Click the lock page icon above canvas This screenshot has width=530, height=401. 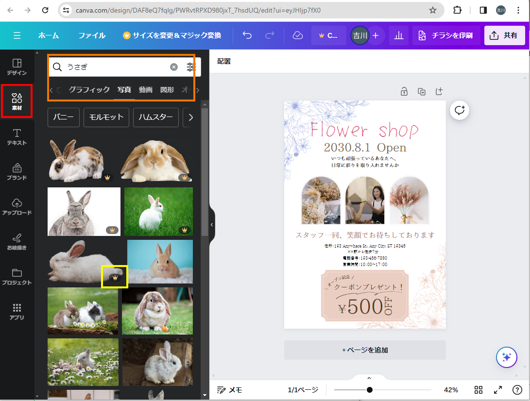pyautogui.click(x=404, y=91)
